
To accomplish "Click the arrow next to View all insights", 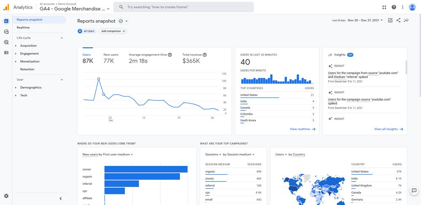I will (x=401, y=129).
